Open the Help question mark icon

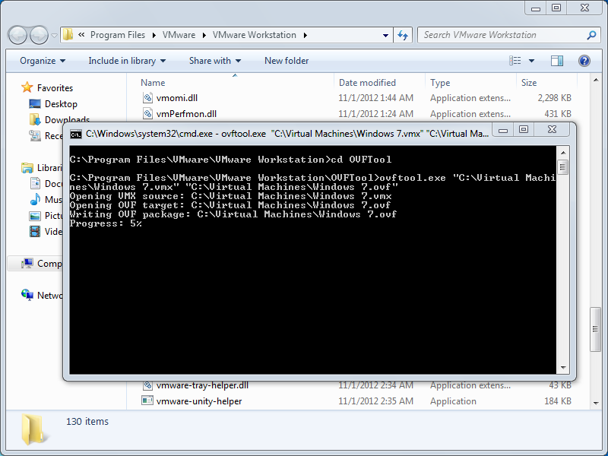click(x=584, y=61)
